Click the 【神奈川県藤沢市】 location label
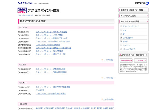 click(x=24, y=48)
